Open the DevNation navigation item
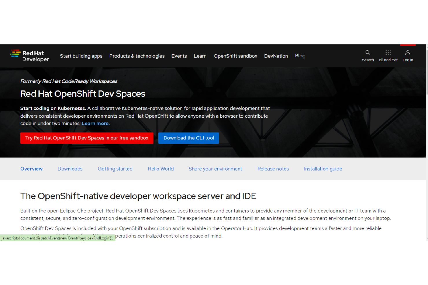The width and height of the screenshot is (428, 285). (276, 56)
